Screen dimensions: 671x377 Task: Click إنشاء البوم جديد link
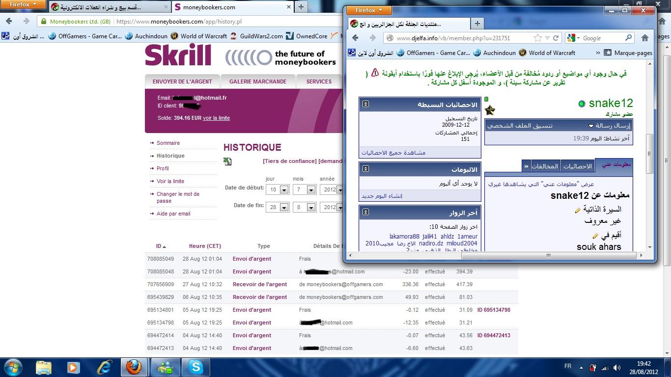(382, 196)
